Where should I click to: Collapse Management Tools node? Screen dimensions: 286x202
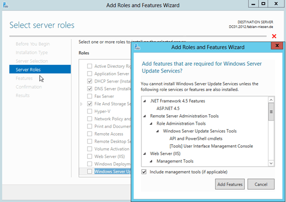(x=151, y=161)
